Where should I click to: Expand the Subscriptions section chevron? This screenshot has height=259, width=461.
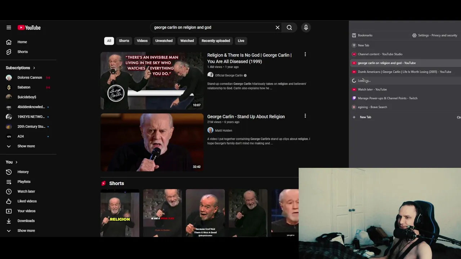tap(34, 68)
